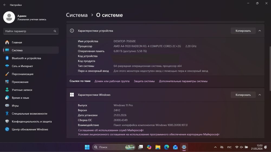Go back using the Settings back arrow
The image size is (271, 152).
coord(5,5)
